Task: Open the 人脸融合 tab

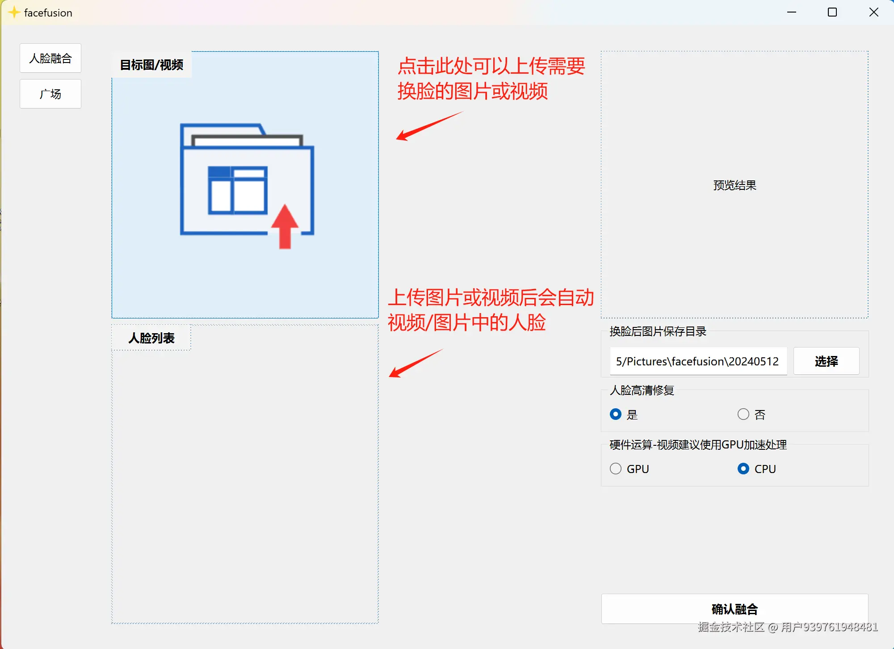Action: click(50, 59)
